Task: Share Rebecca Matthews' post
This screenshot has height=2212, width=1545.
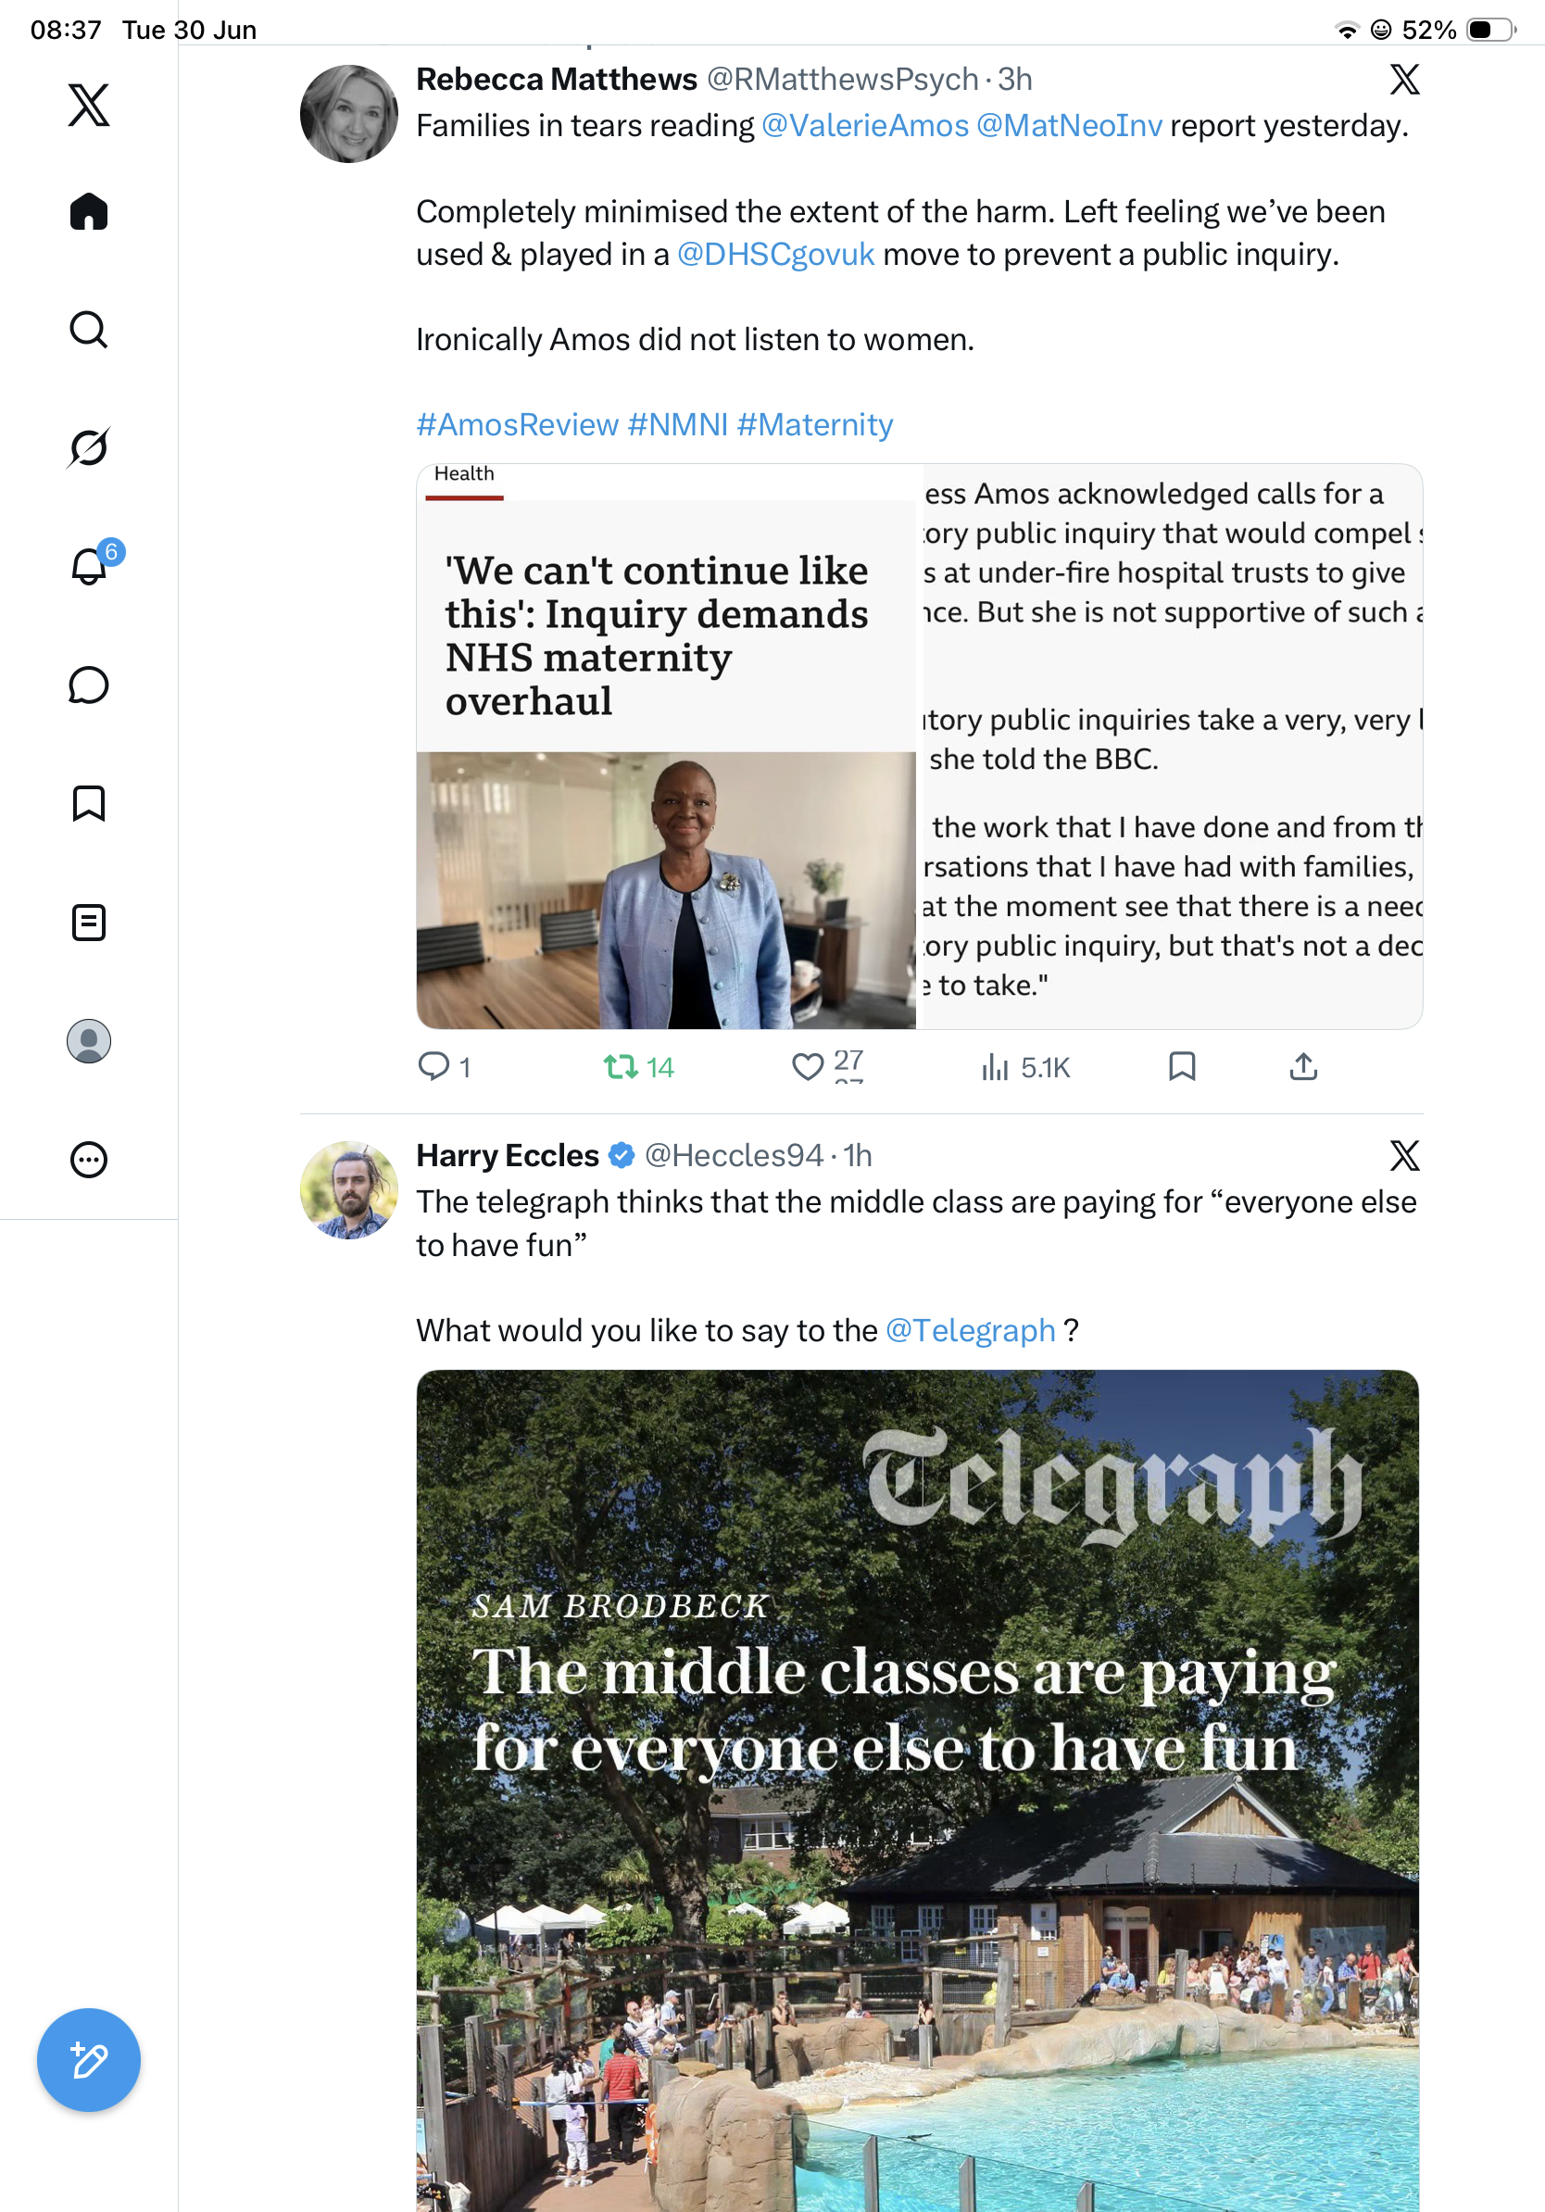Action: [1303, 1066]
